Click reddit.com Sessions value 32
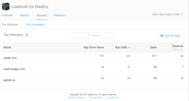The height and width of the screenshot is (101, 189). click(x=182, y=56)
